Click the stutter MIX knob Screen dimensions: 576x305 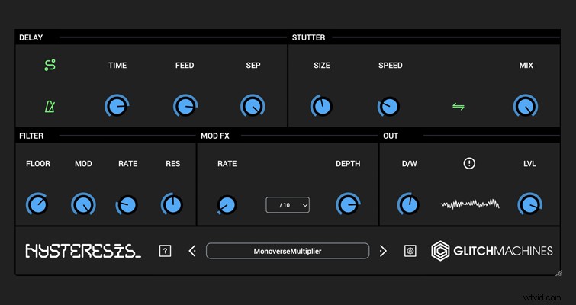point(526,107)
